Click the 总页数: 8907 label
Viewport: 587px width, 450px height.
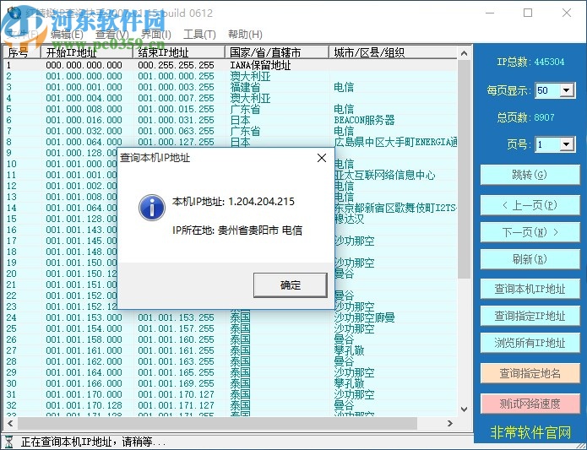pyautogui.click(x=525, y=117)
